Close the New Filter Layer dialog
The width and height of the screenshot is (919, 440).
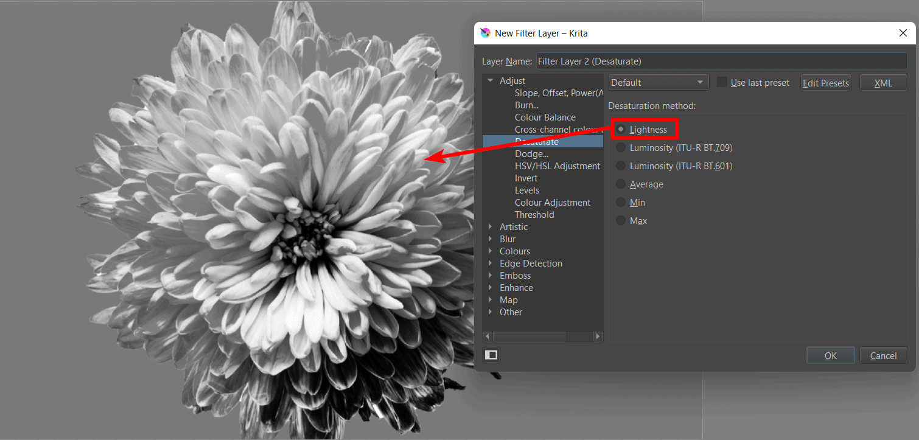[903, 33]
